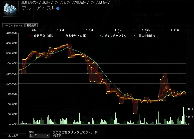The image size is (194, 139).
Task: Click the 時間 label above the dropdown
Action: click(31, 132)
